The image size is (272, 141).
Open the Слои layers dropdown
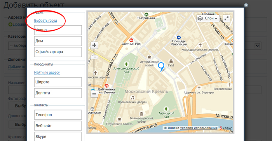[208, 18]
